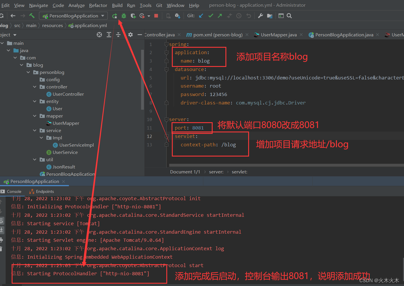
Task: Collapse the controller folder in project tree
Action: coord(34,87)
